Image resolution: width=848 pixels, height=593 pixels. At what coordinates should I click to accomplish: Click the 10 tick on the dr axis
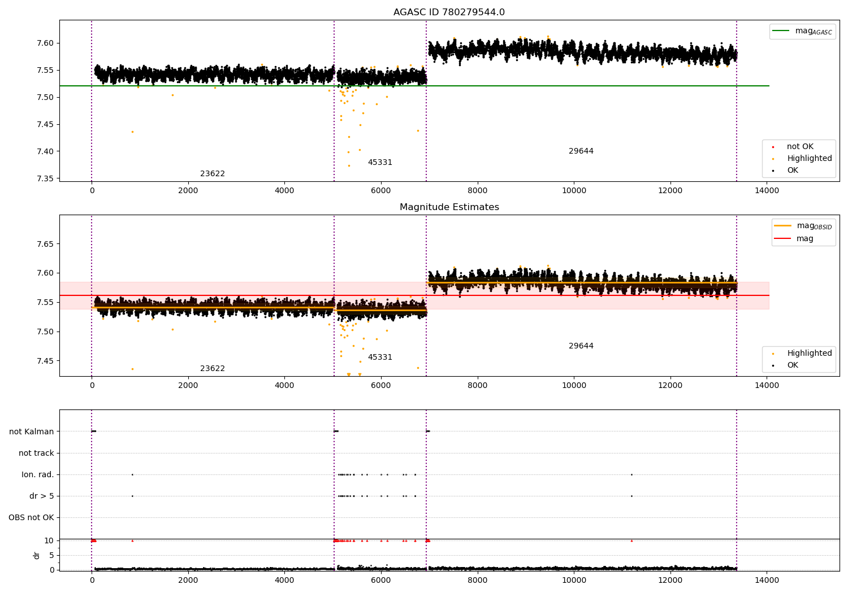49,540
